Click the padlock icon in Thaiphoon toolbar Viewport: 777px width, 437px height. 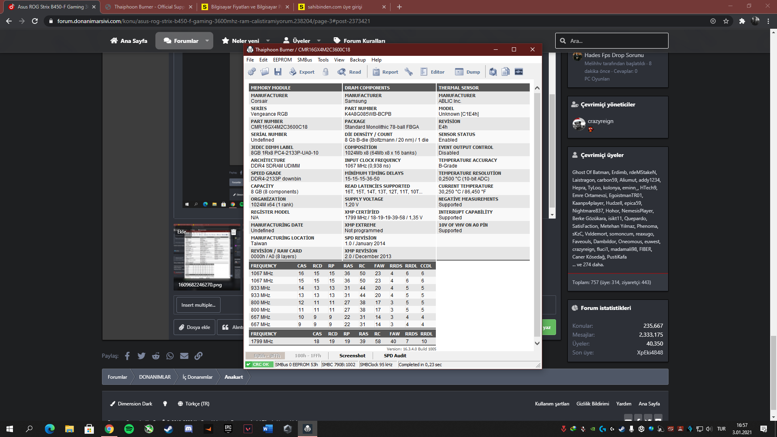(326, 72)
